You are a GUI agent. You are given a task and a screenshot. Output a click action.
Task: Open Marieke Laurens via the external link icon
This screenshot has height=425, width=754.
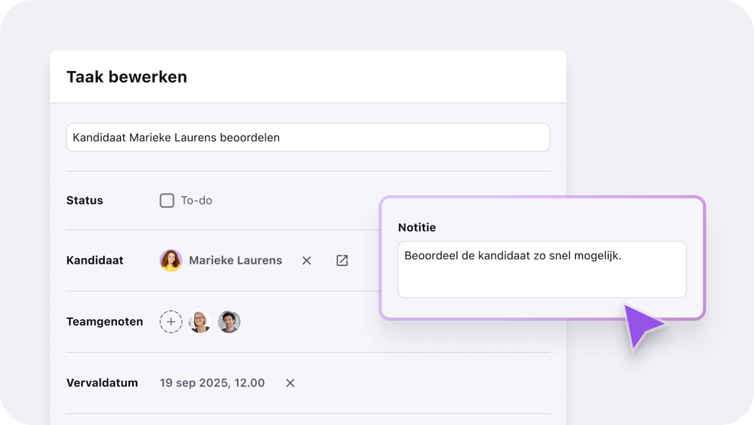[342, 260]
